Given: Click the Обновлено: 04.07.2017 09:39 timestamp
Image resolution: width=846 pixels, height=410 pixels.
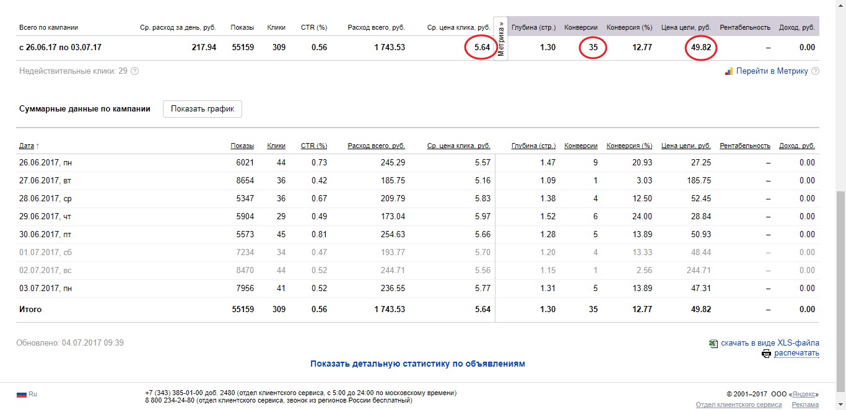Looking at the screenshot, I should [70, 342].
